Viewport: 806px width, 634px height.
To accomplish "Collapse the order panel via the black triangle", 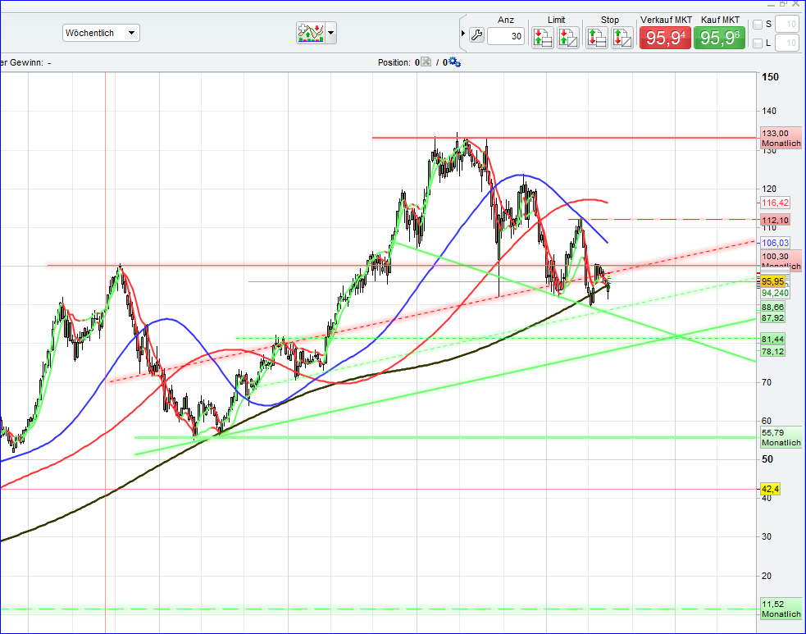I will tap(463, 34).
